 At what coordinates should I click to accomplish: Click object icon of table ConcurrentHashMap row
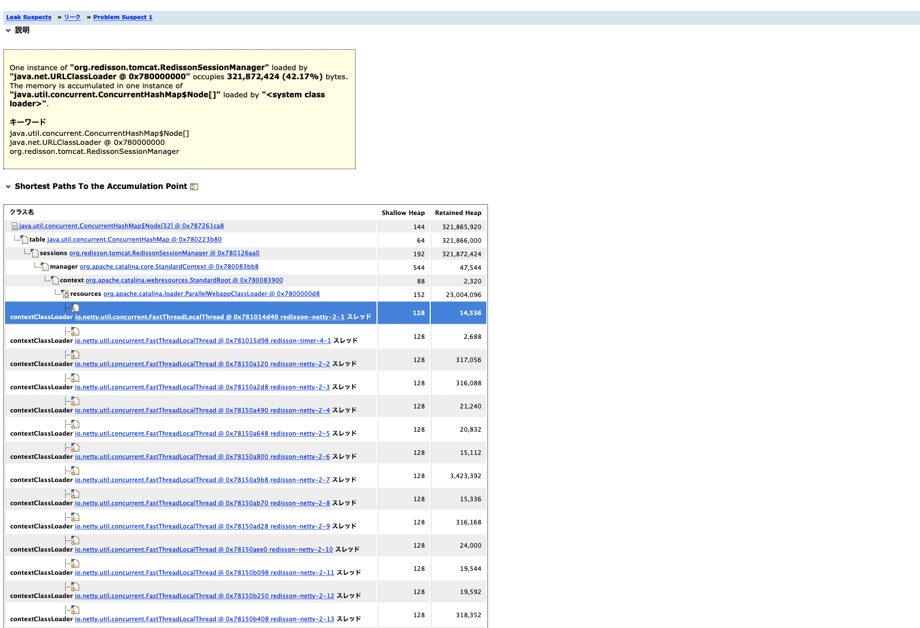(x=25, y=240)
